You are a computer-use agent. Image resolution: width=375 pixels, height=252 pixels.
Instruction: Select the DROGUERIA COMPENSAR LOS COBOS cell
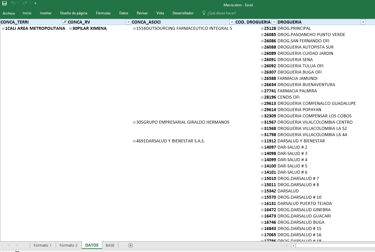(x=314, y=116)
